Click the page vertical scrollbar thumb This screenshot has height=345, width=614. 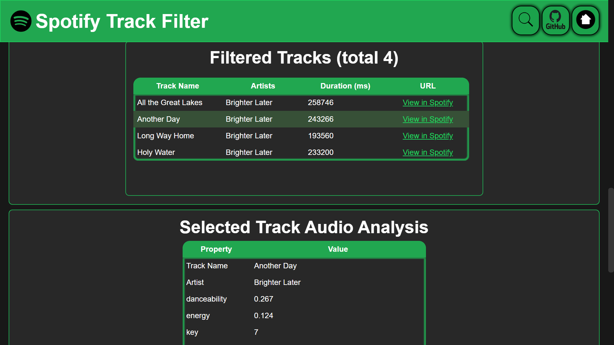coord(611,230)
